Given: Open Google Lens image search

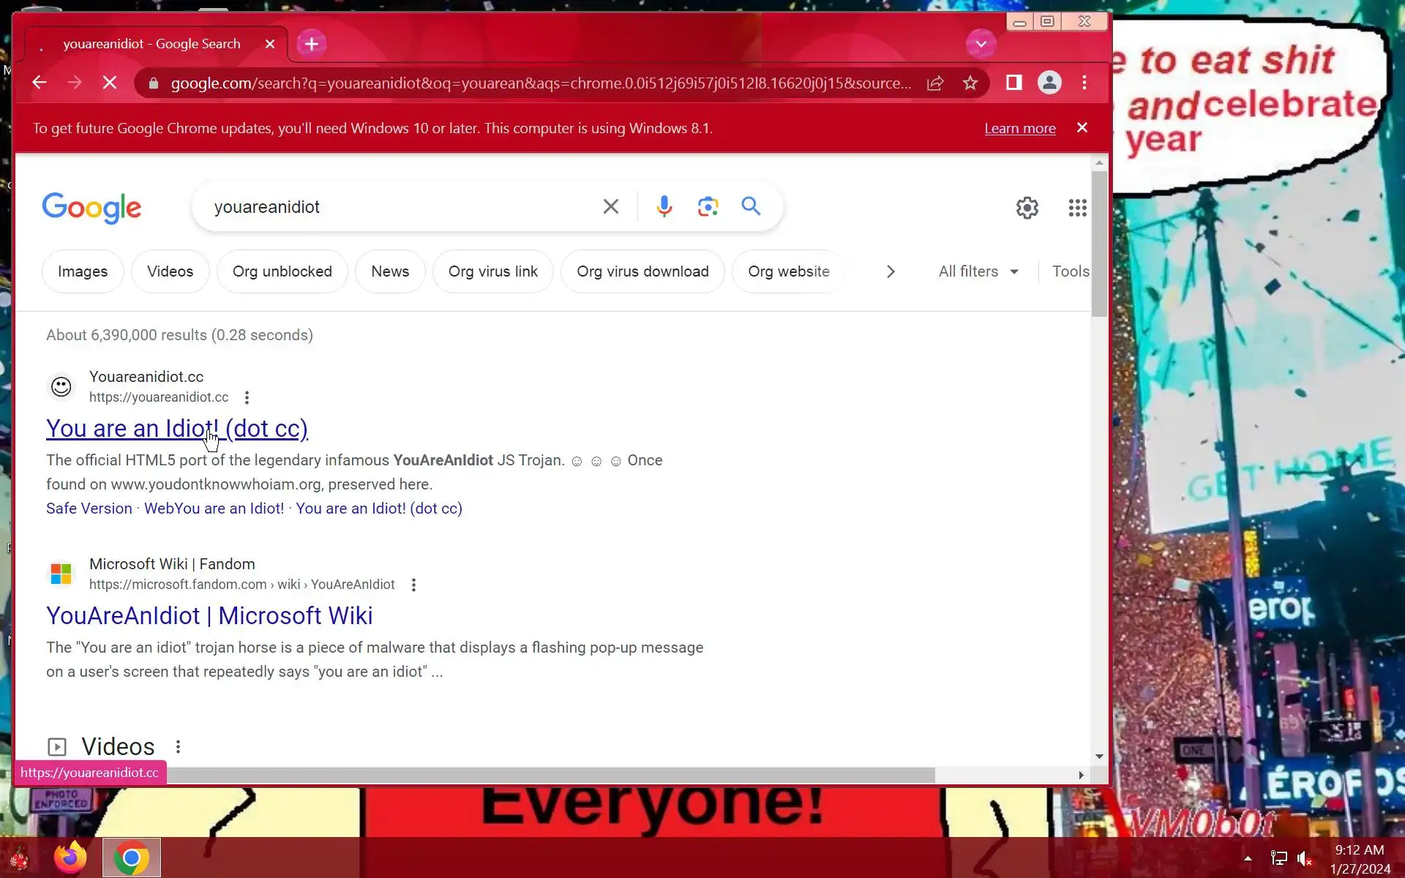Looking at the screenshot, I should tap(708, 206).
